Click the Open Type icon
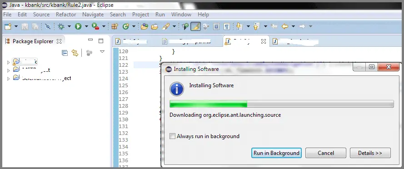This screenshot has height=169, width=404. click(x=145, y=26)
